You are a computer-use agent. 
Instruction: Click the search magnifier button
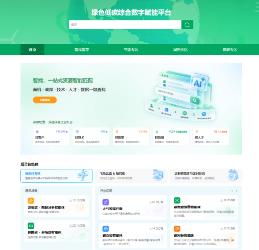tap(187, 25)
